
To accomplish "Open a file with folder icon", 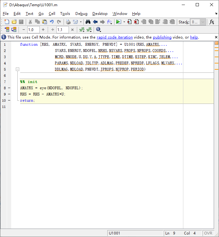I will tap(14, 22).
